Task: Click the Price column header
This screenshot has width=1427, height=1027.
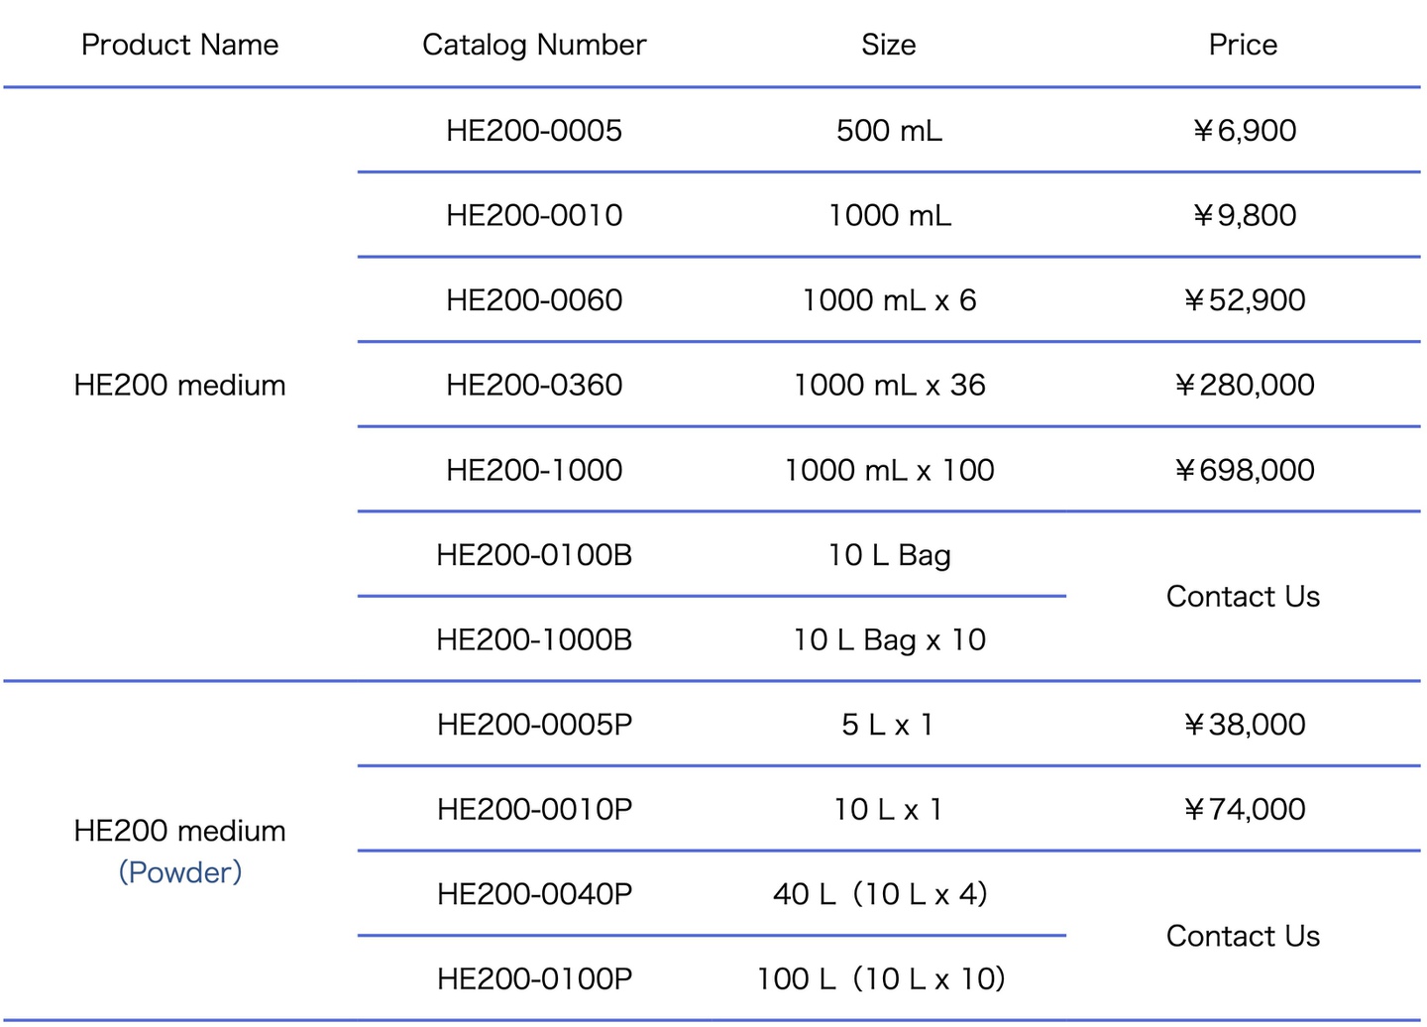Action: (1243, 45)
